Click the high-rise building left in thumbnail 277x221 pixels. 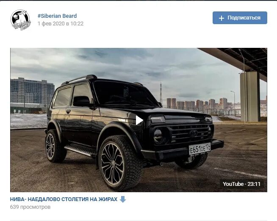click(x=32, y=91)
